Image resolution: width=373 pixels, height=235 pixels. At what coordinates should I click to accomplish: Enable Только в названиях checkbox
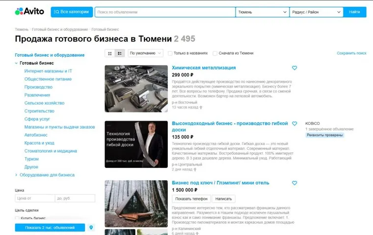[x=170, y=53]
